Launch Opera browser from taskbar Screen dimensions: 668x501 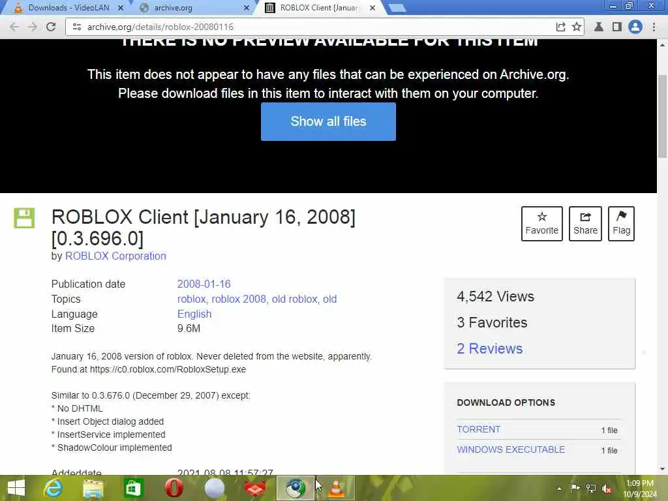[174, 488]
